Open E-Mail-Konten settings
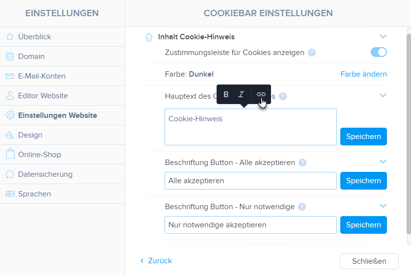411x276 pixels. (x=42, y=76)
